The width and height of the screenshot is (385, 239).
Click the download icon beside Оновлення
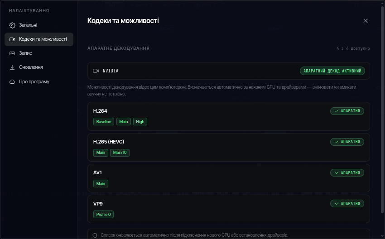point(12,67)
